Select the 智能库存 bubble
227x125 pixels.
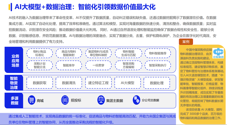coord(69,65)
